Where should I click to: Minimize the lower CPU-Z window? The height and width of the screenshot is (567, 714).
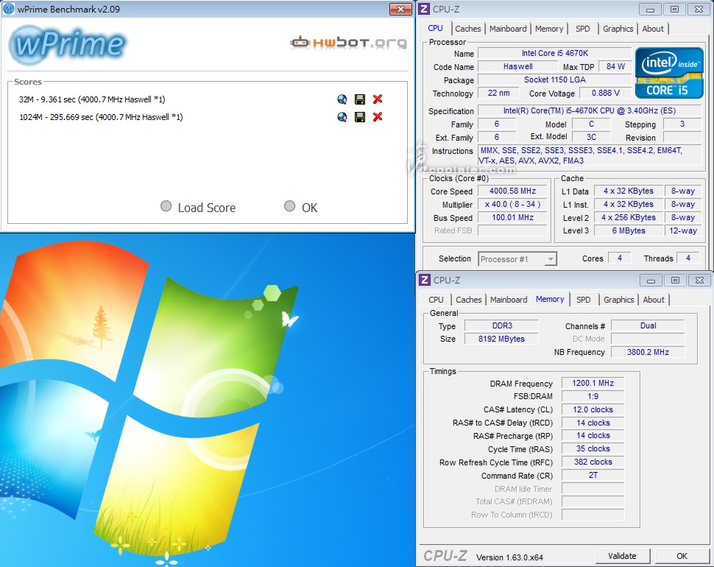click(651, 280)
